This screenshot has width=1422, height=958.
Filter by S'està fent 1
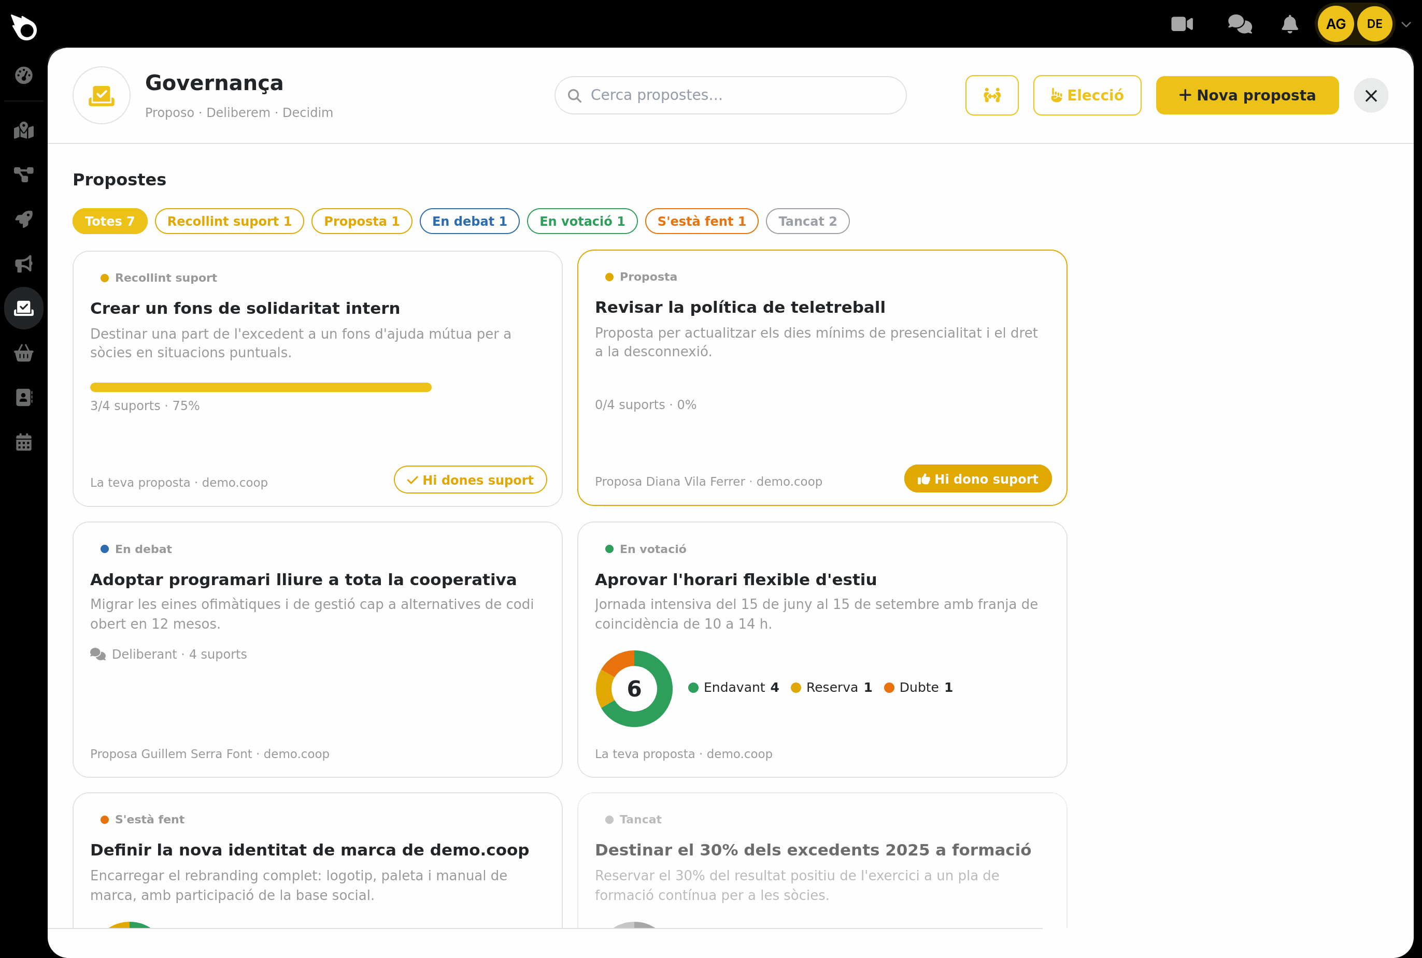click(x=701, y=221)
